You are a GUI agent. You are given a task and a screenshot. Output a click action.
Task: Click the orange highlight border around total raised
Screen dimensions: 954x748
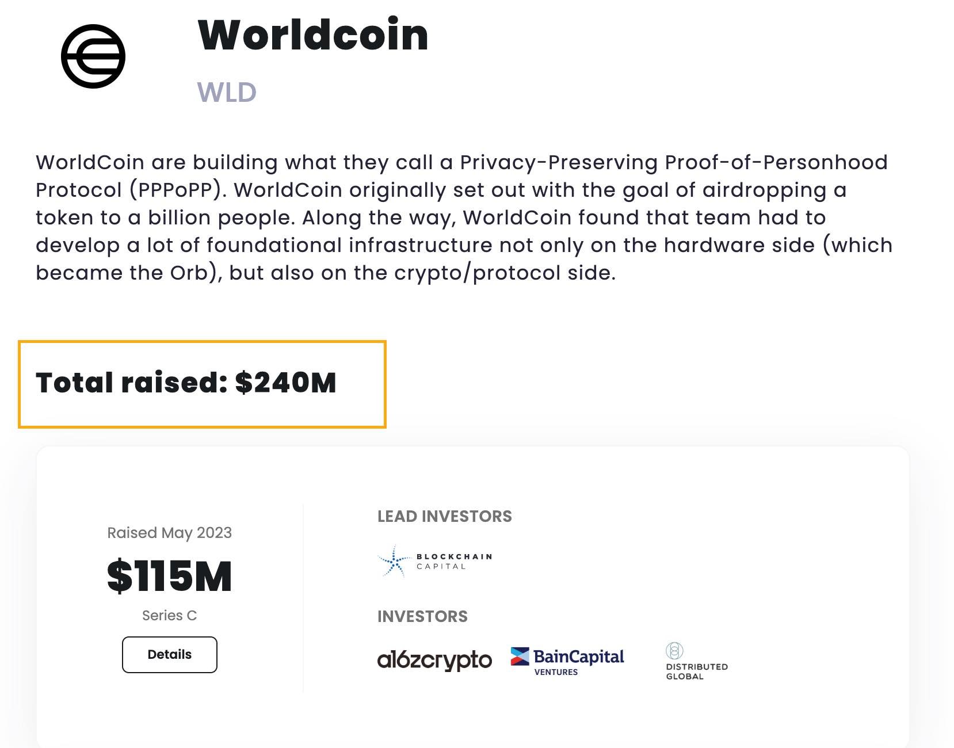[x=203, y=343]
